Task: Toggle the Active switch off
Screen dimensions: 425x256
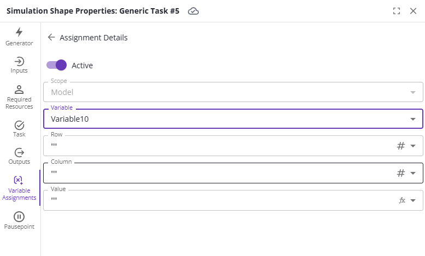Action: pos(57,66)
